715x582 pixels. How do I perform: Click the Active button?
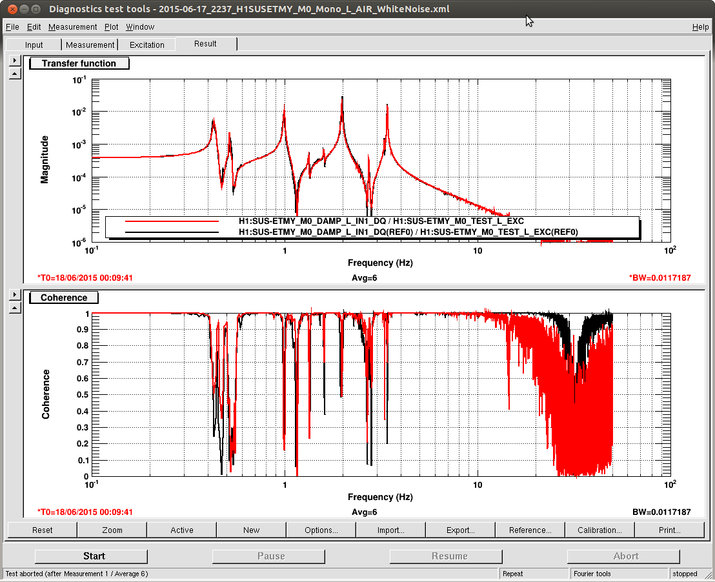click(182, 530)
